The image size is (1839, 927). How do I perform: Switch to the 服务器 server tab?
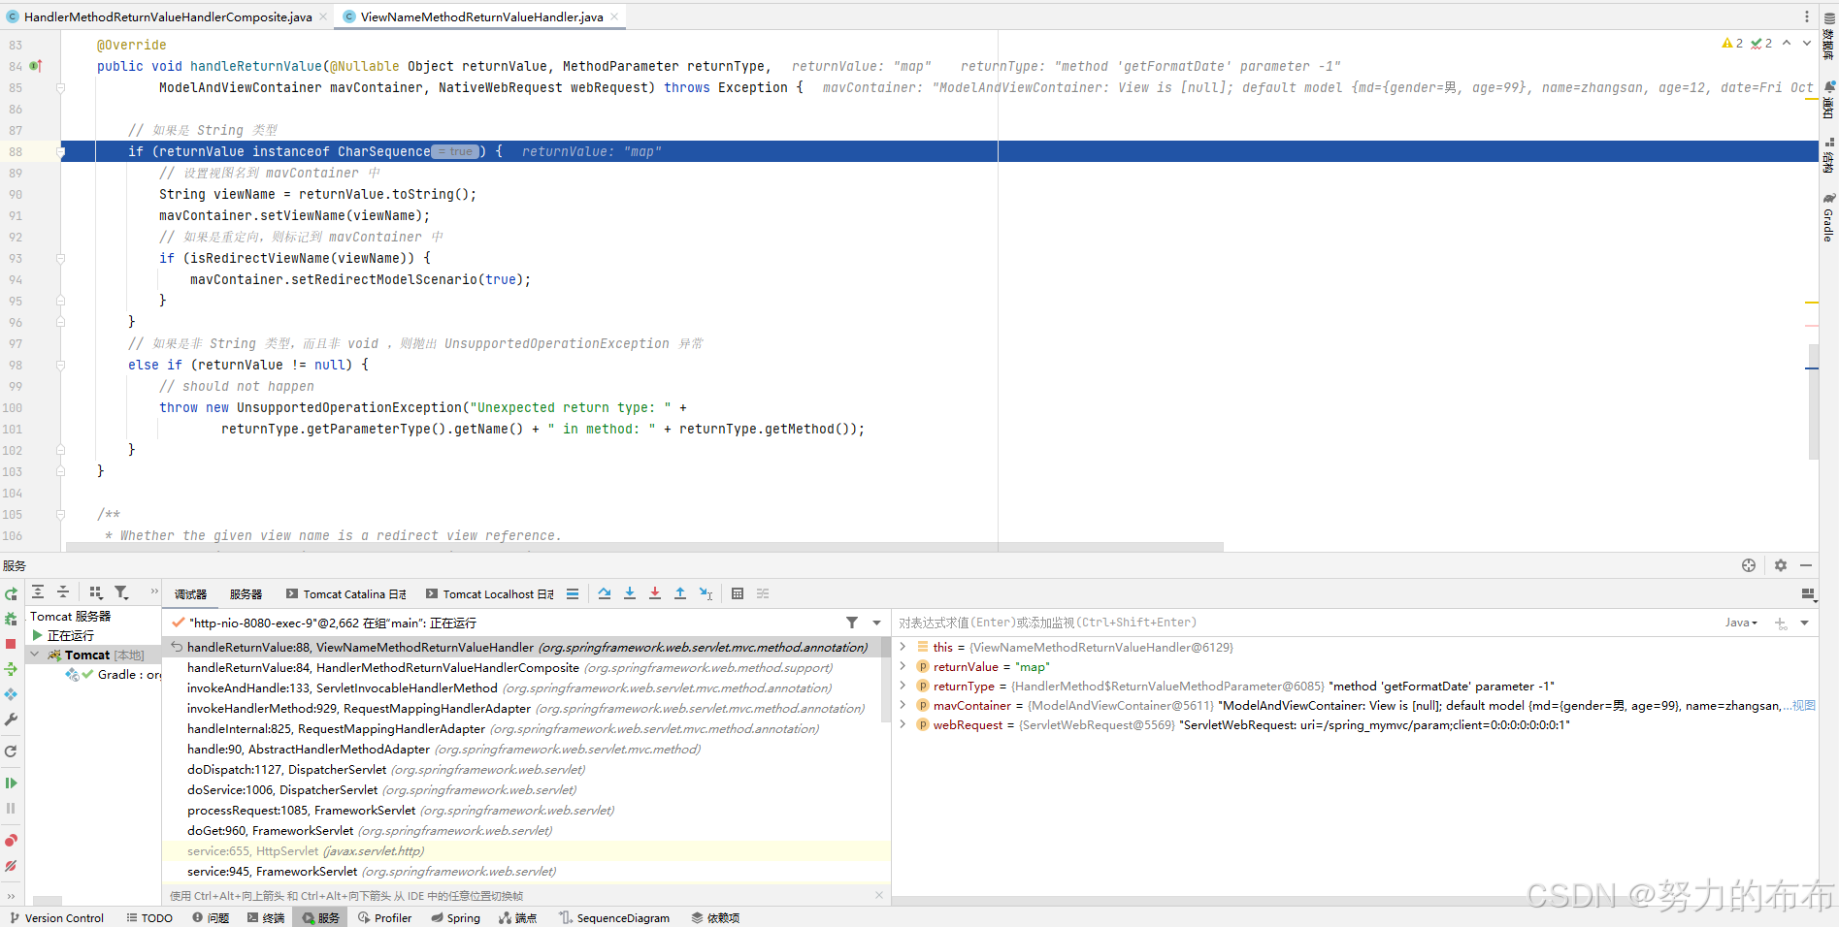point(246,594)
